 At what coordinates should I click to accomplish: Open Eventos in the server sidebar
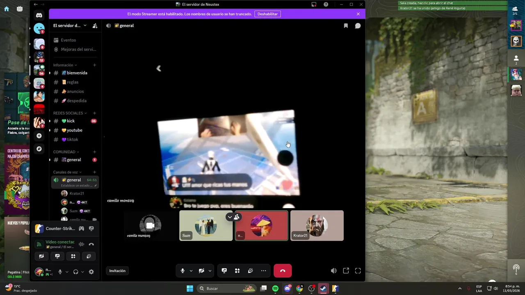coord(75,40)
